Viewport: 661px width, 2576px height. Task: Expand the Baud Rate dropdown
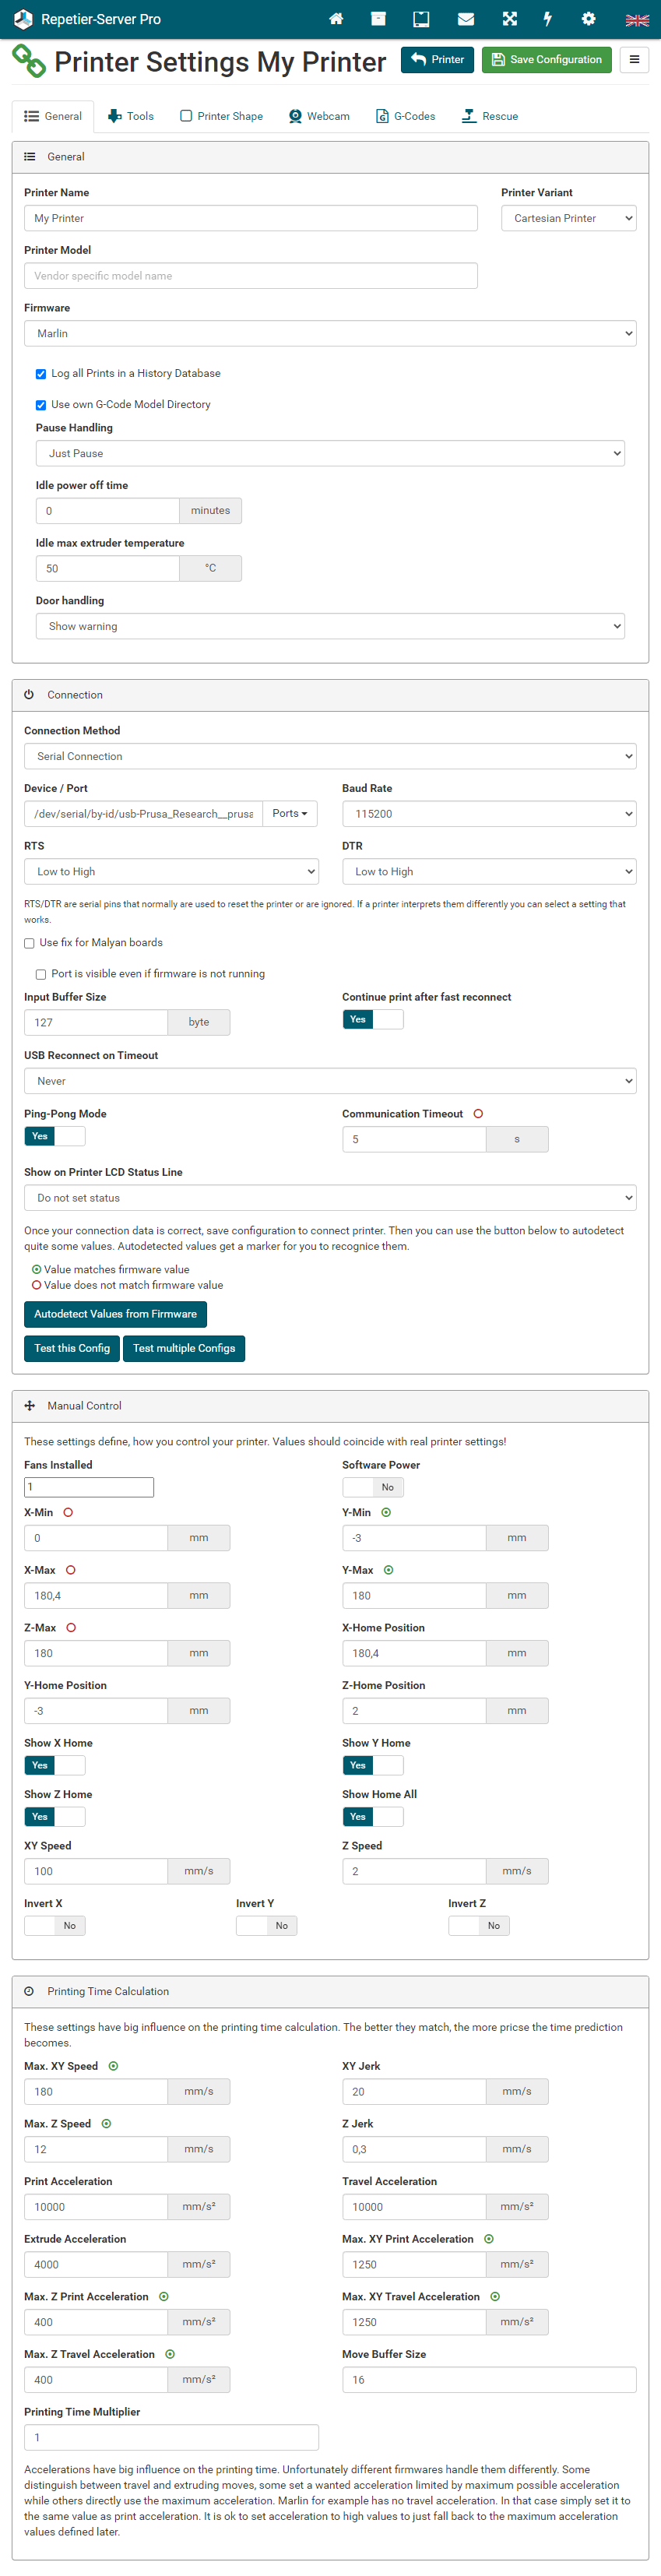pos(489,814)
